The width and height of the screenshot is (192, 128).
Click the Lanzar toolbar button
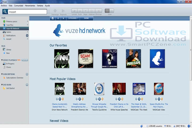click(74, 11)
